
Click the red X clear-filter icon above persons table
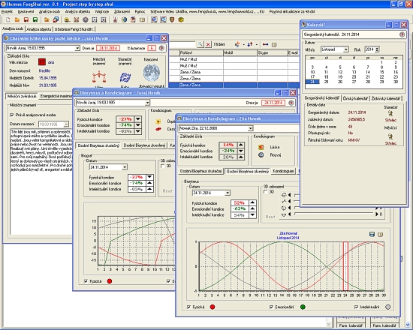click(x=208, y=44)
